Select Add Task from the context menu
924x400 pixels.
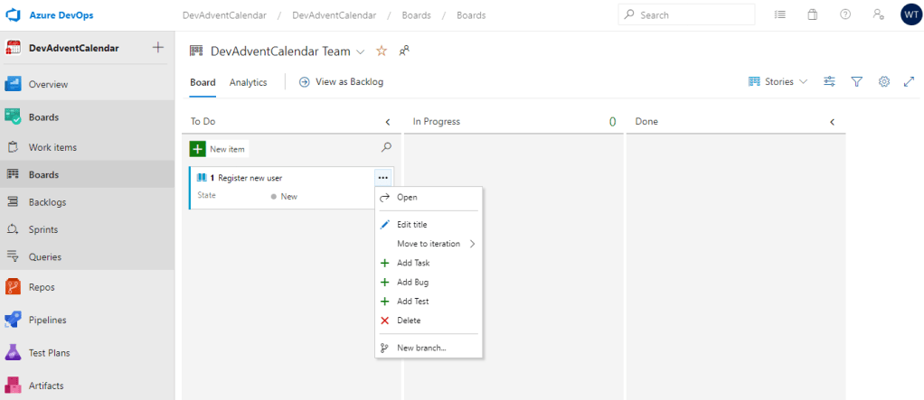(x=412, y=263)
